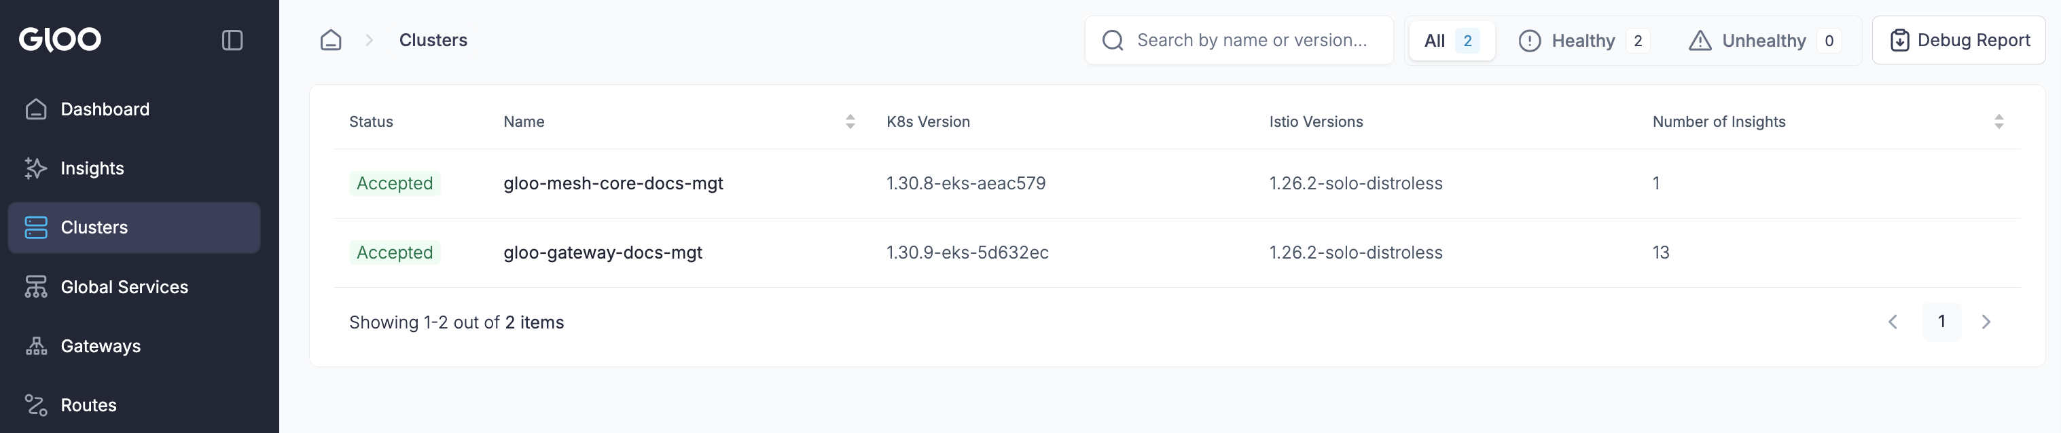The width and height of the screenshot is (2061, 433).
Task: Click Istio version of gloo-gateway-docs-mgt row
Action: (x=1355, y=252)
